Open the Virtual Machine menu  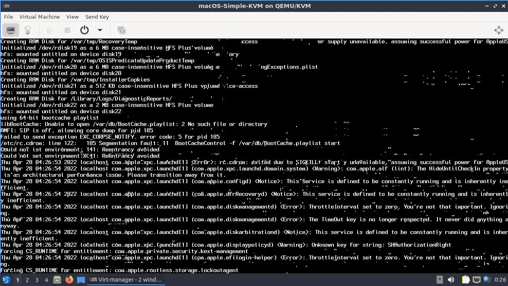[40, 17]
